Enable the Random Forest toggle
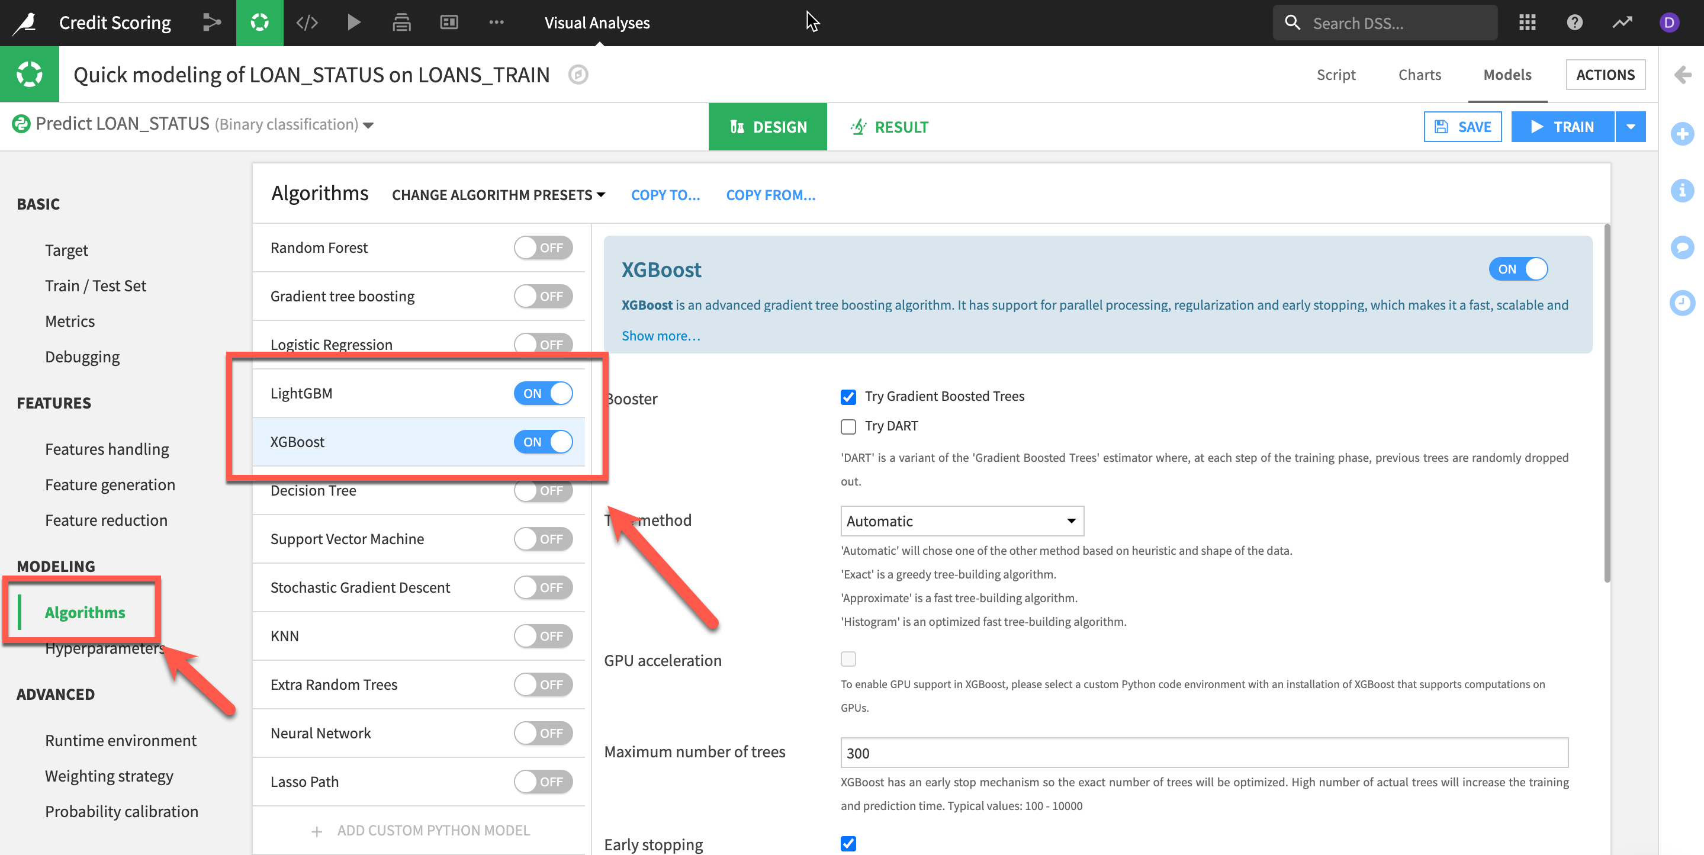Screen dimensions: 1704x855 pyautogui.click(x=542, y=247)
